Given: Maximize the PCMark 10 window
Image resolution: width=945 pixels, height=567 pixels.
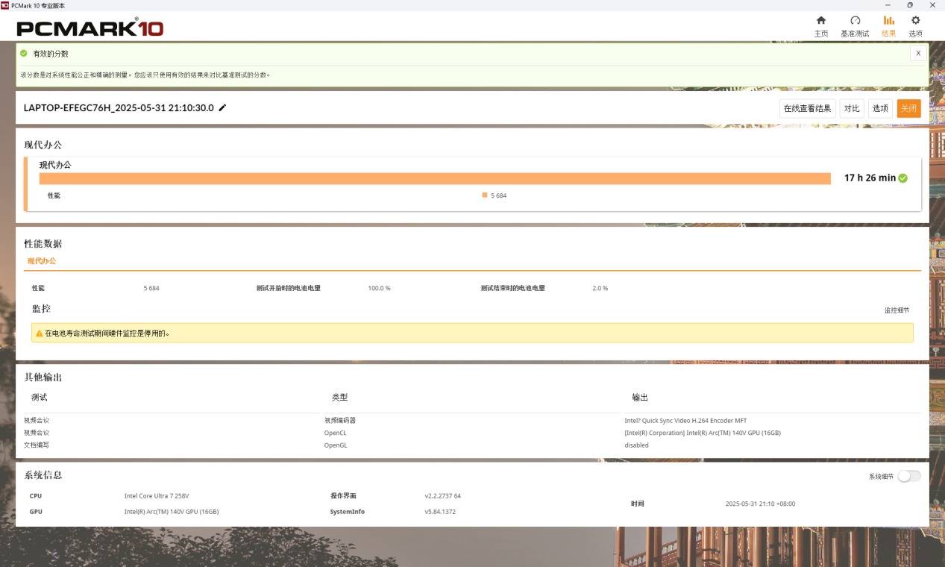Looking at the screenshot, I should (910, 5).
